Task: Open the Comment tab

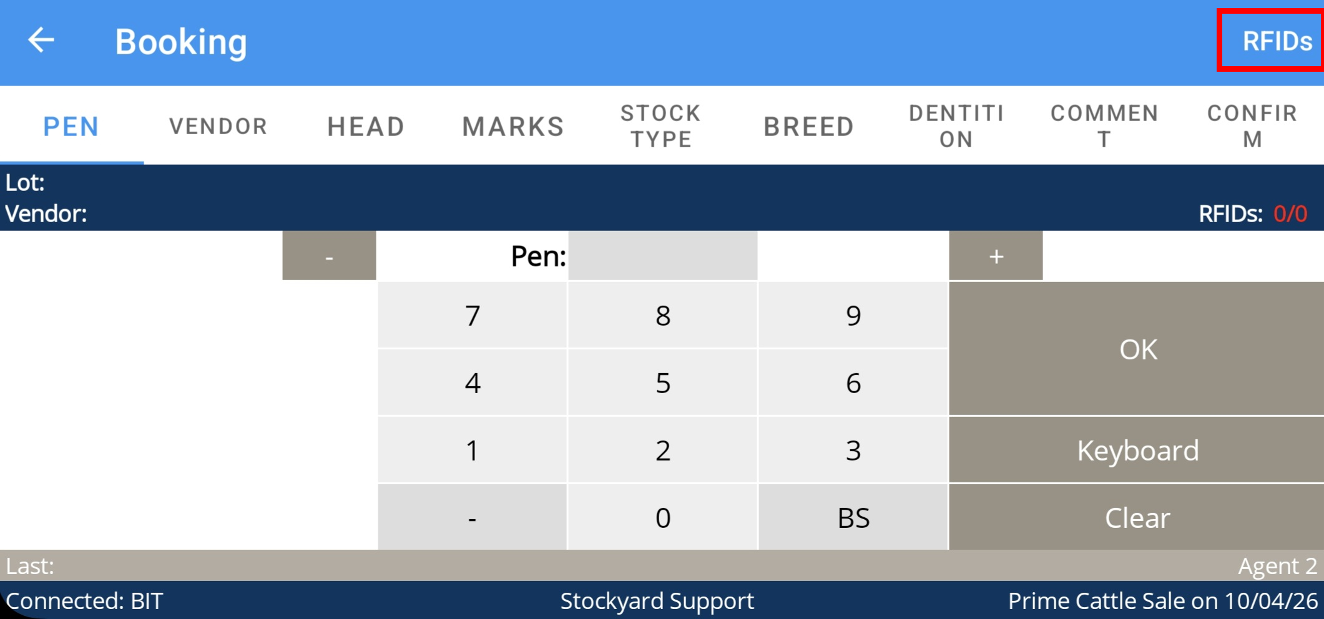Action: click(x=1104, y=126)
